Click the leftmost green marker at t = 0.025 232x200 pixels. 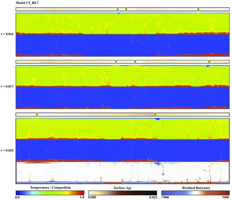pyautogui.click(x=37, y=114)
